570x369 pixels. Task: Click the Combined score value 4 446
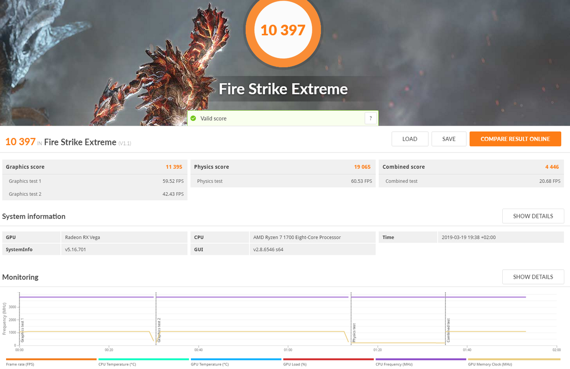(x=552, y=167)
